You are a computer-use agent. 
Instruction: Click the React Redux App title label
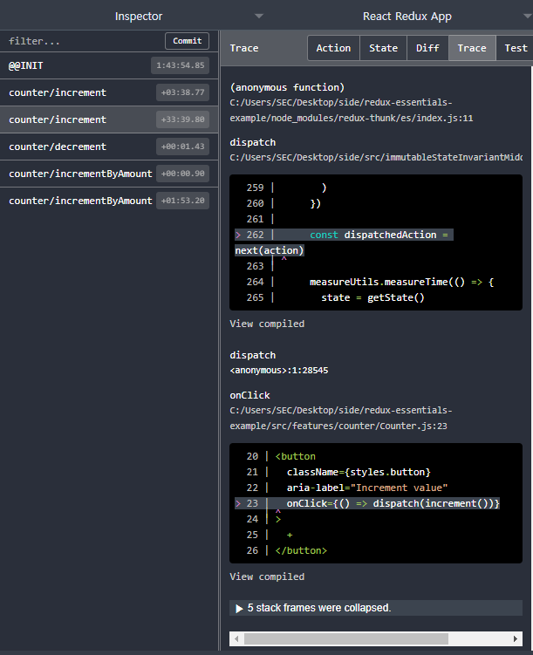coord(407,16)
